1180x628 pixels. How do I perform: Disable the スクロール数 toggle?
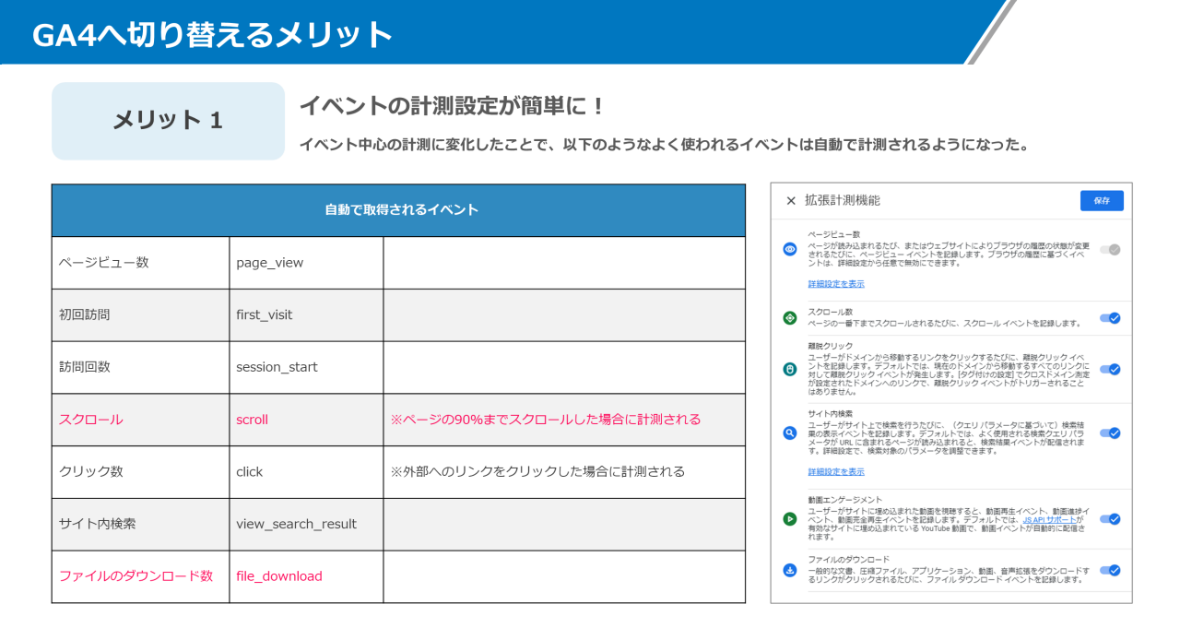pos(1111,317)
